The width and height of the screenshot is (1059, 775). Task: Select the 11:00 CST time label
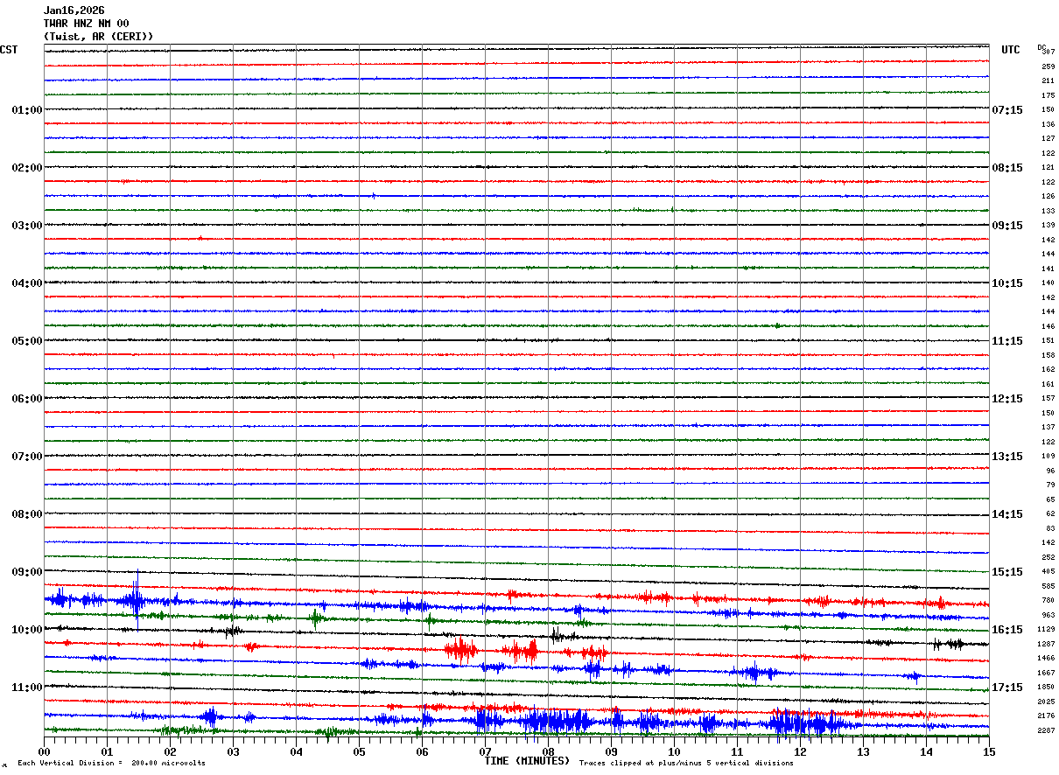tap(27, 688)
